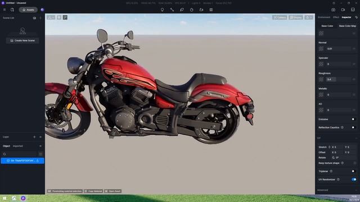Open the Assets library
Image resolution: width=360 pixels, height=202 pixels.
pos(28,10)
